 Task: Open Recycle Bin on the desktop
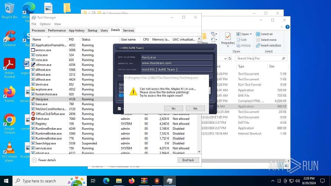pyautogui.click(x=9, y=11)
